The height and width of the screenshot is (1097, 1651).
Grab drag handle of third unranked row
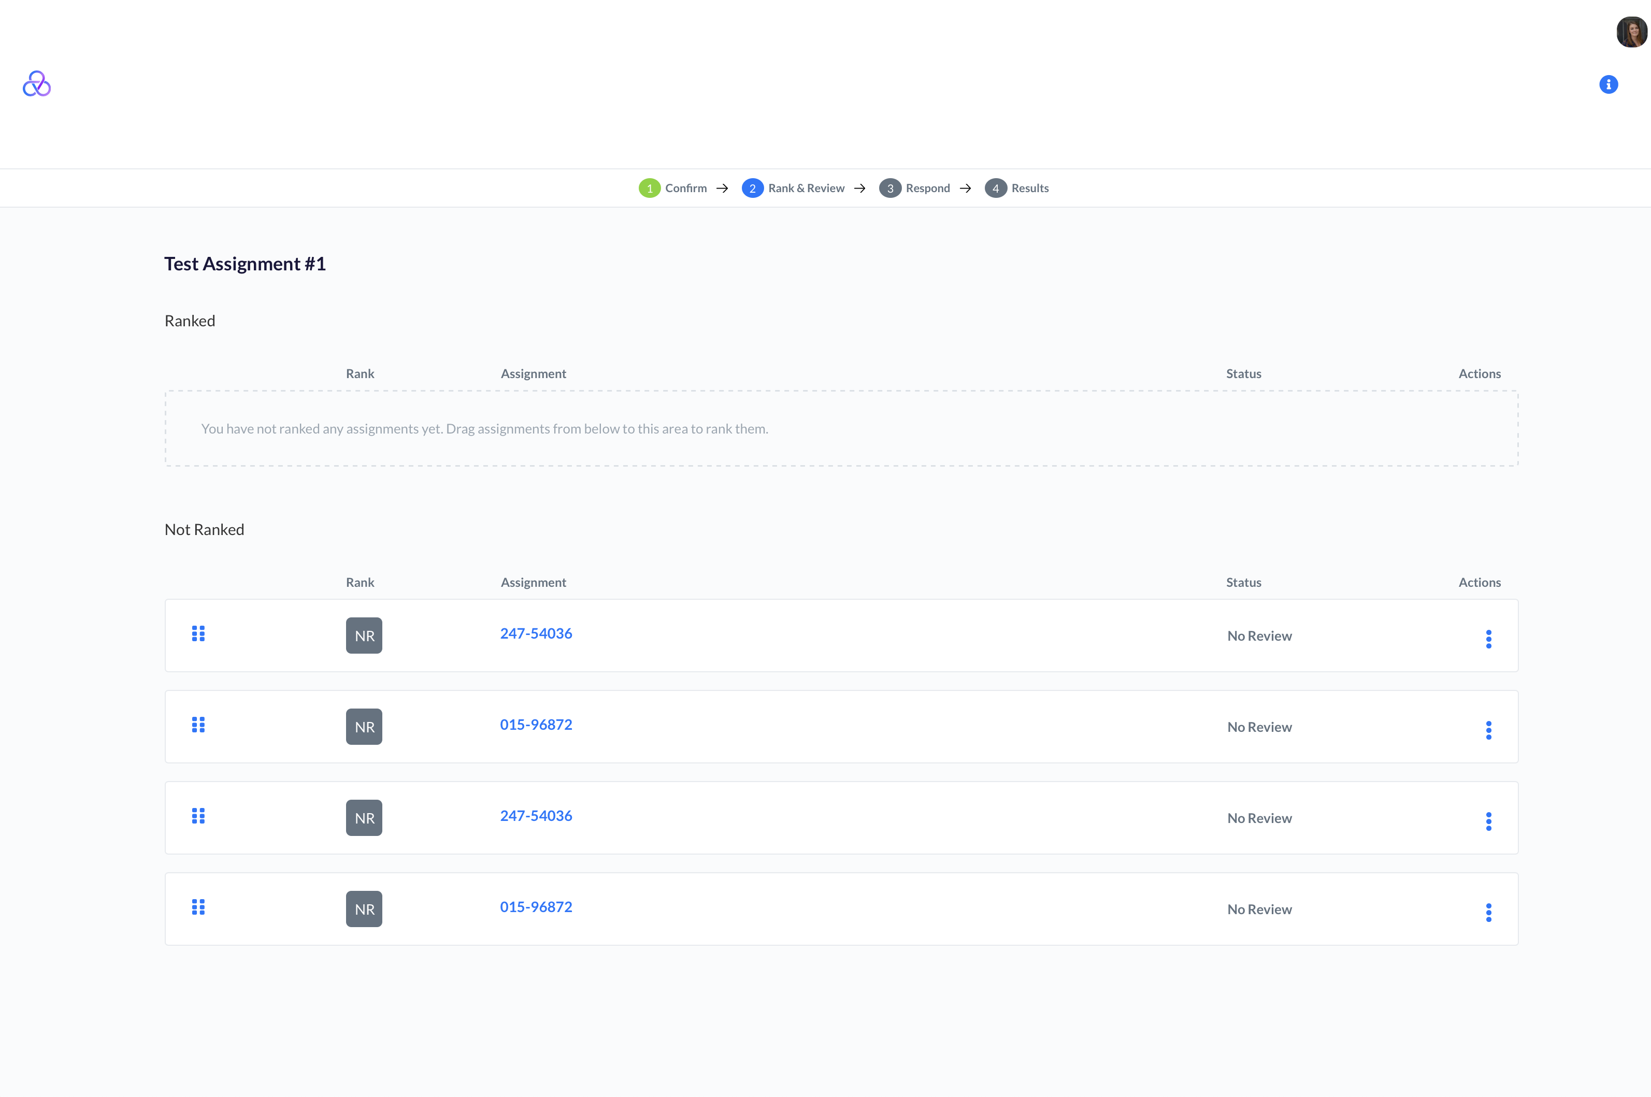point(198,816)
